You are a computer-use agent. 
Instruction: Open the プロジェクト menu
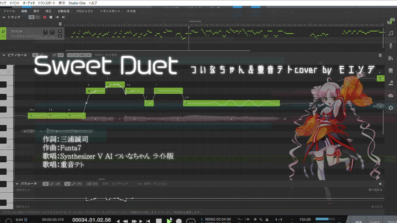pyautogui.click(x=84, y=11)
